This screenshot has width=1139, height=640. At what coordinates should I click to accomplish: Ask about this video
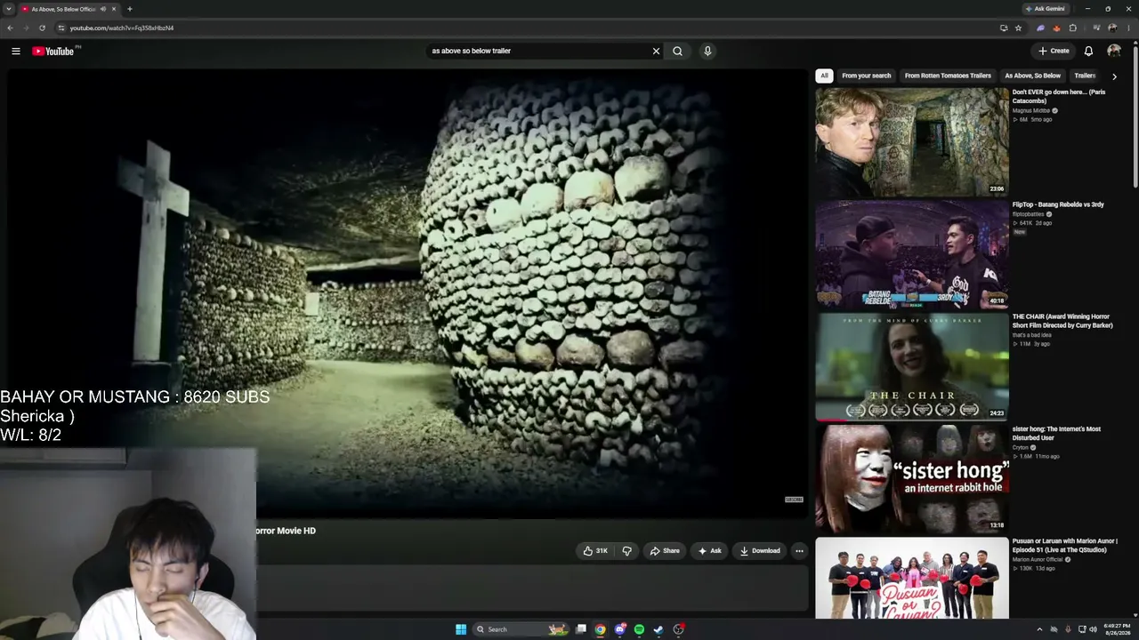[x=709, y=551]
